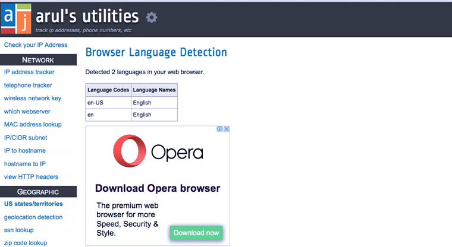Click the Opera logo in ad

click(158, 151)
